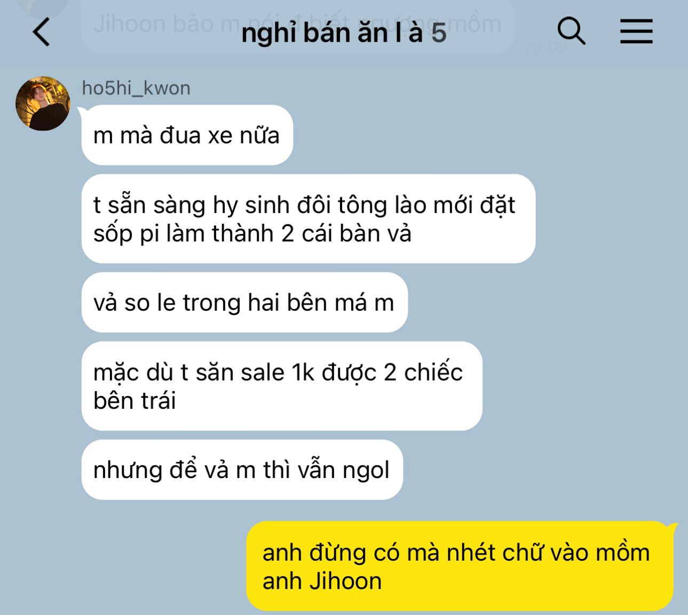The width and height of the screenshot is (688, 615).
Task: Select the message 'm mà đua xe nữa'
Action: (187, 135)
